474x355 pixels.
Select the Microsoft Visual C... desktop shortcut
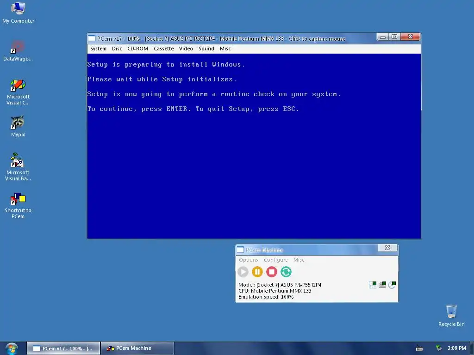pos(18,92)
